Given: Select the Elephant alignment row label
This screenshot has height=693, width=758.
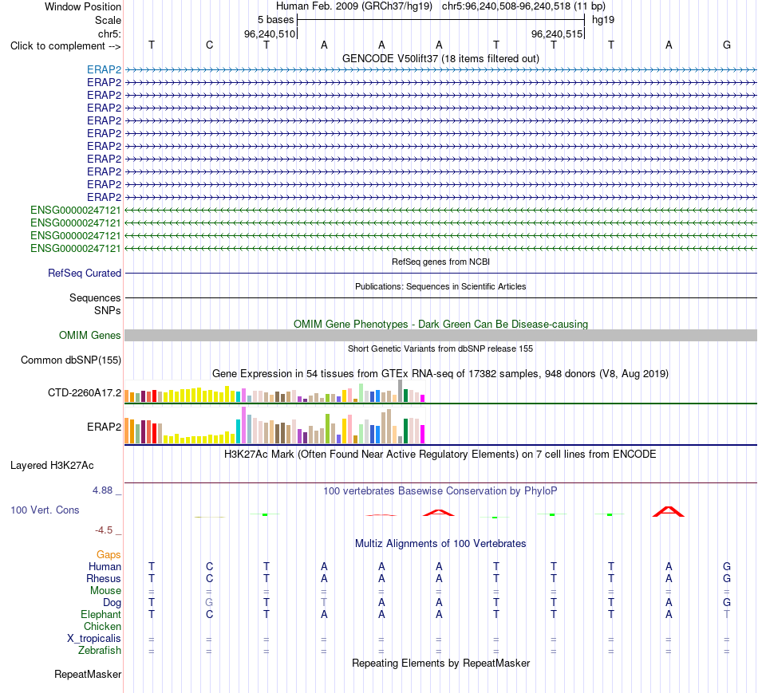Looking at the screenshot, I should pos(101,614).
